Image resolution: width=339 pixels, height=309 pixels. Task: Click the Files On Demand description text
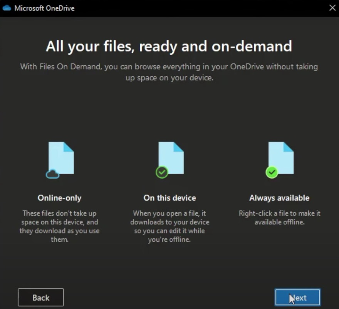point(169,72)
